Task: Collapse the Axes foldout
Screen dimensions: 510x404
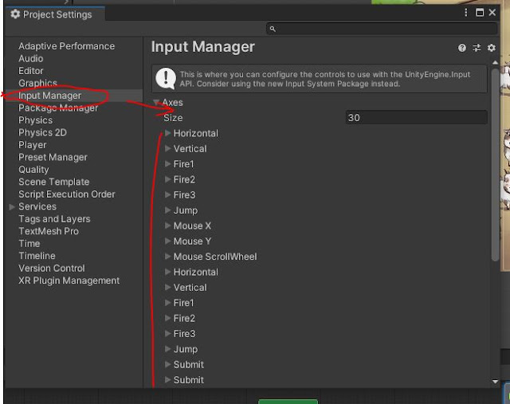Action: pyautogui.click(x=157, y=103)
